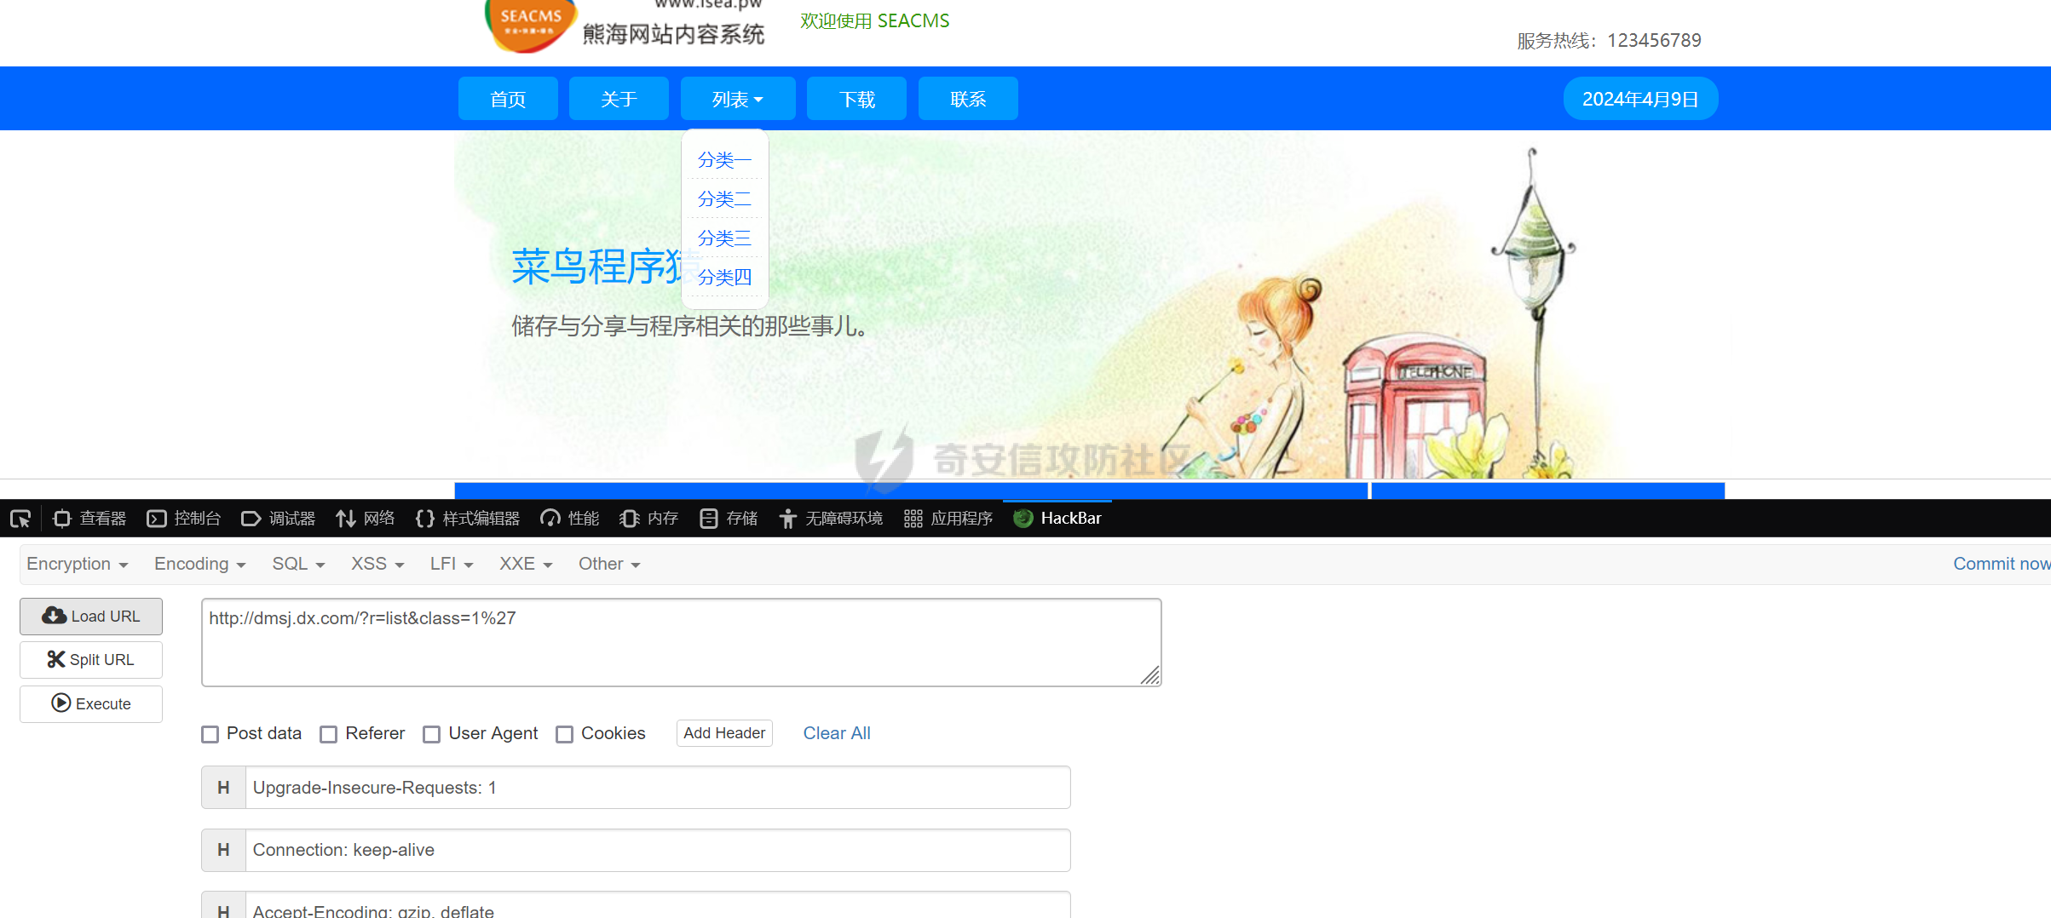Go to 关于 in the navigation bar
This screenshot has height=918, width=2051.
coord(619,99)
